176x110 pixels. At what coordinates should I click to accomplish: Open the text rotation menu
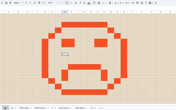[127, 3]
